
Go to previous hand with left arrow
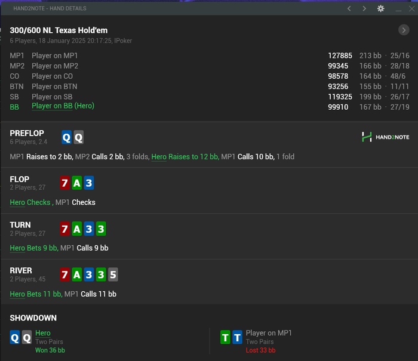point(349,8)
